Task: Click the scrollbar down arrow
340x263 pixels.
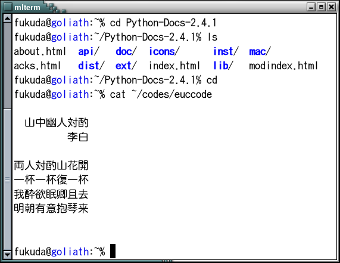Action: coord(8,254)
